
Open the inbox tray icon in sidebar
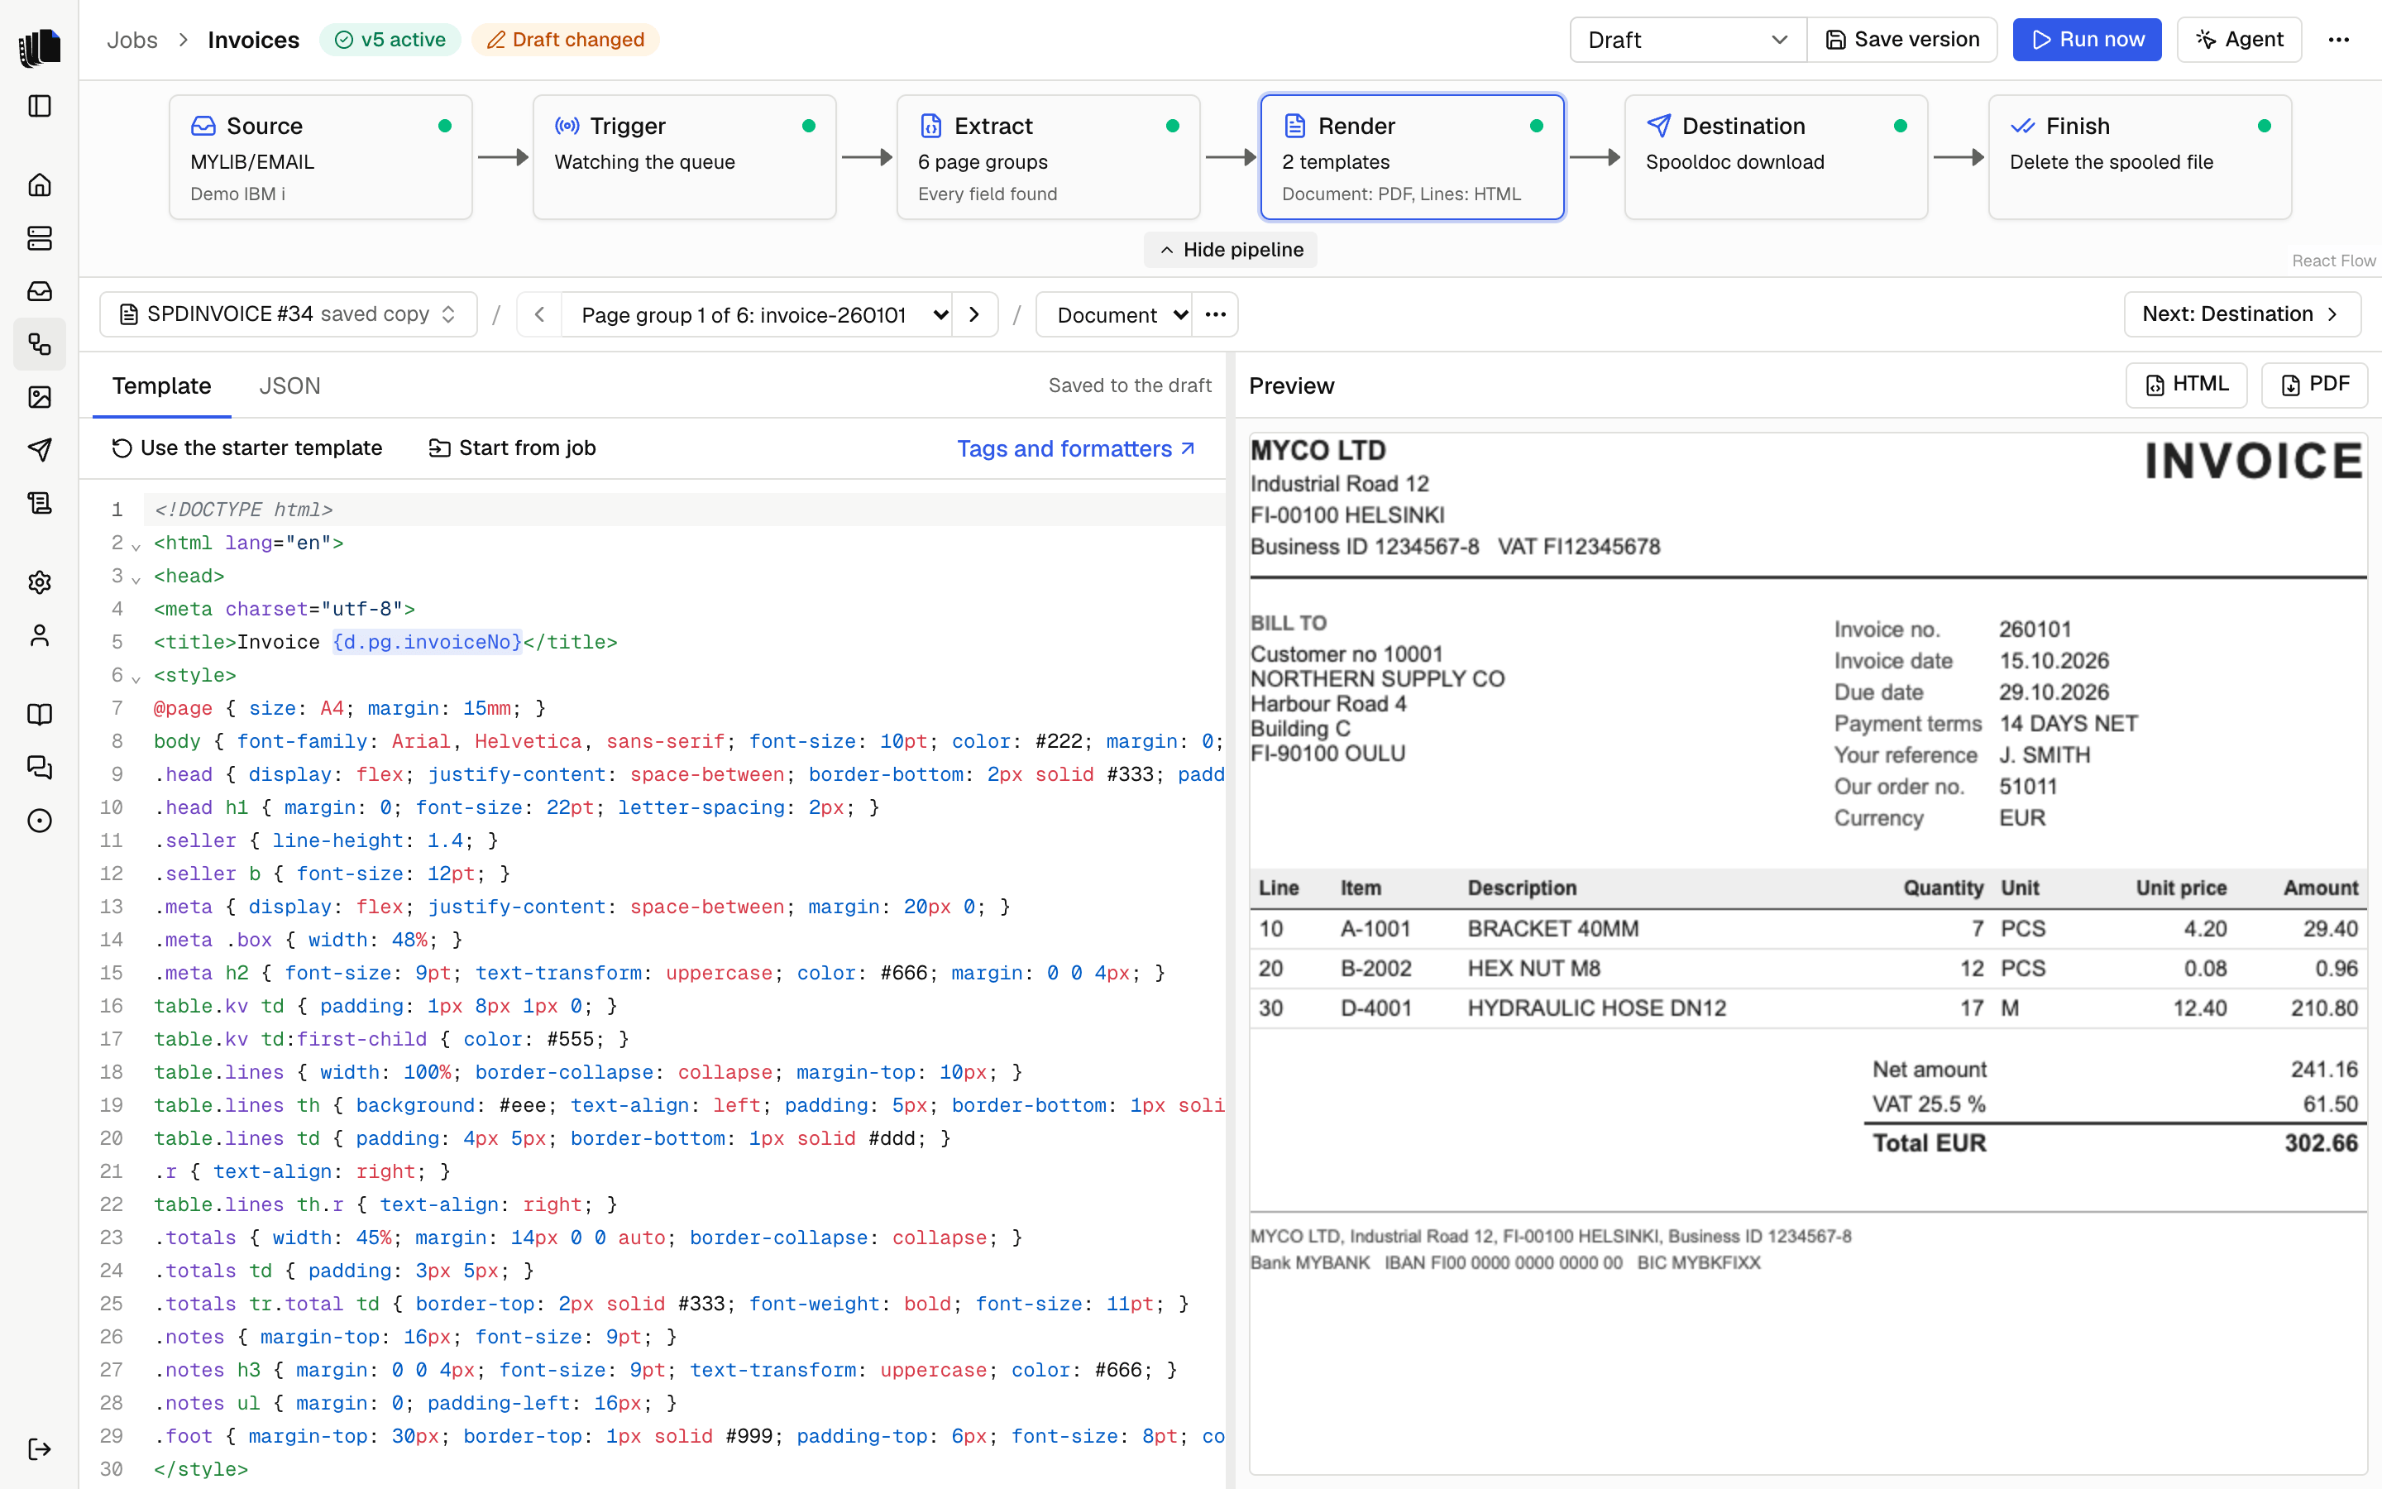tap(40, 291)
